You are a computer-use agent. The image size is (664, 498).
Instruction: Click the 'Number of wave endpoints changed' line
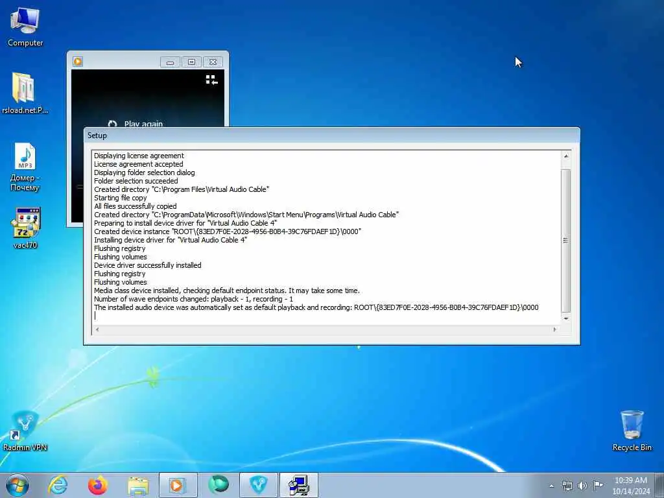tap(193, 299)
